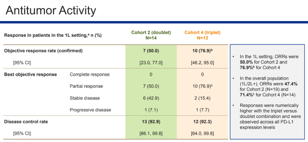Click the 12 (92.3) disease control cell
This screenshot has width=308, height=142.
(202, 122)
